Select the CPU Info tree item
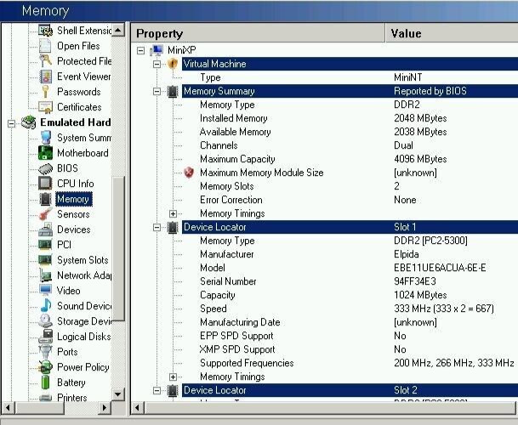The height and width of the screenshot is (425, 518). (x=76, y=184)
